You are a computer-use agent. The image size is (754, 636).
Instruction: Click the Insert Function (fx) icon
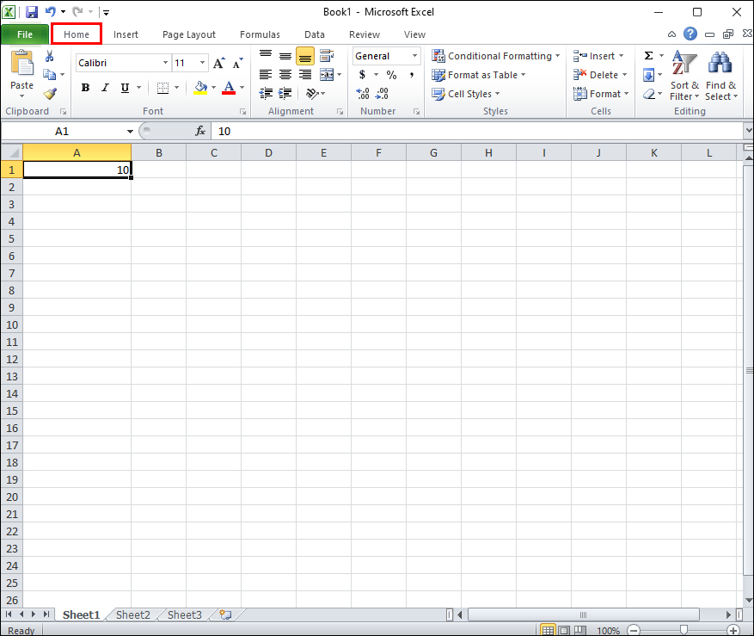click(200, 131)
